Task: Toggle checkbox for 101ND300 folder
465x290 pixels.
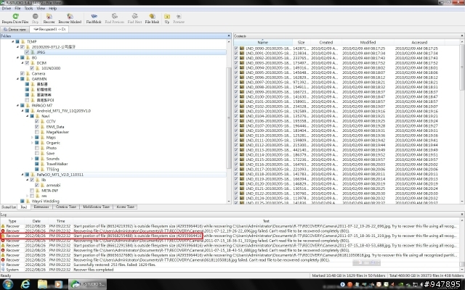Action: click(x=32, y=68)
